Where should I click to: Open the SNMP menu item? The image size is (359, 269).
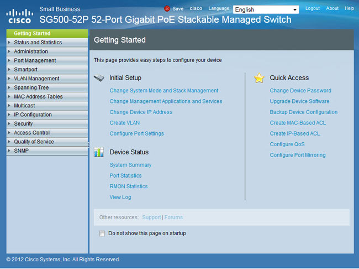[x=47, y=151]
